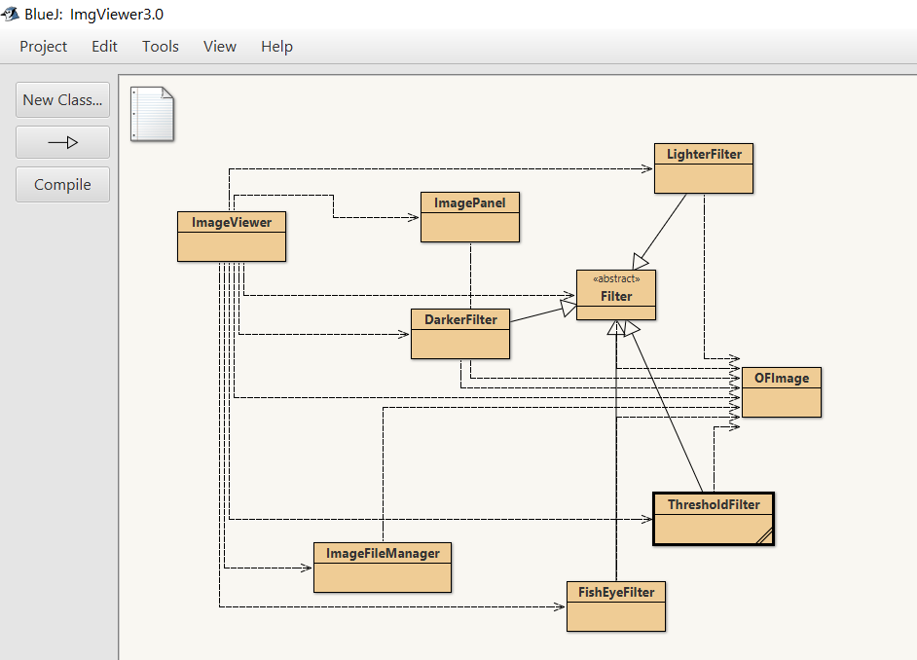Image resolution: width=917 pixels, height=660 pixels.
Task: Select the FishEyeFilter class box
Action: pos(616,606)
